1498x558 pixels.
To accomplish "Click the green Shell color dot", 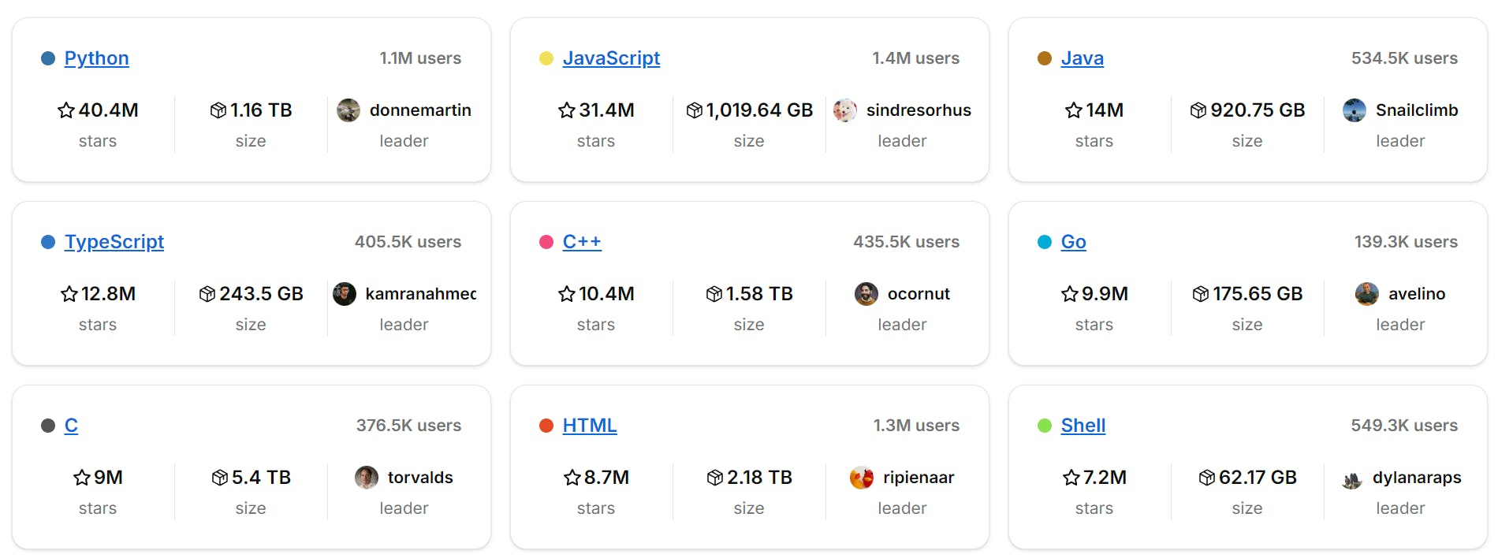I will (x=1045, y=426).
